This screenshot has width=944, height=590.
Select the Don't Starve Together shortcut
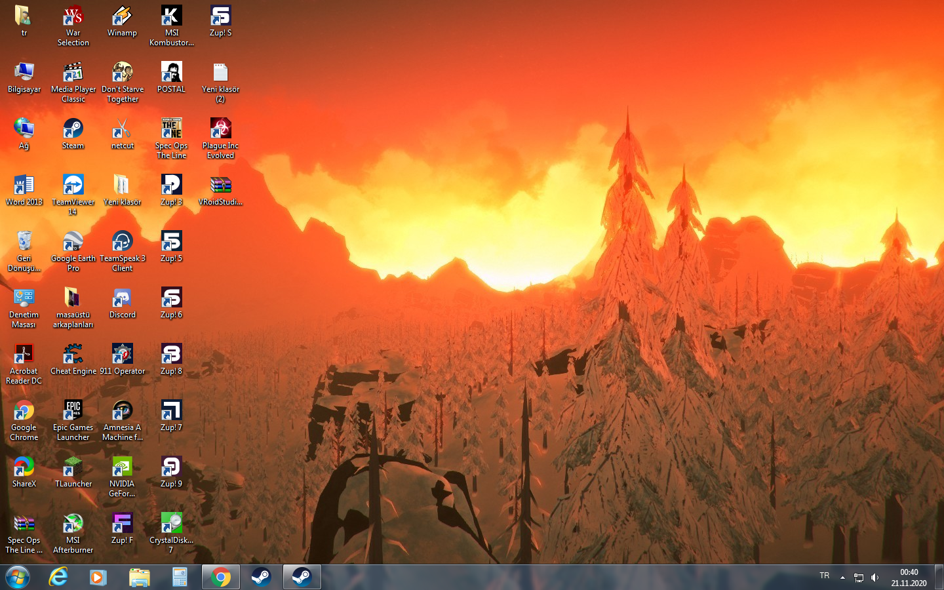coord(123,83)
